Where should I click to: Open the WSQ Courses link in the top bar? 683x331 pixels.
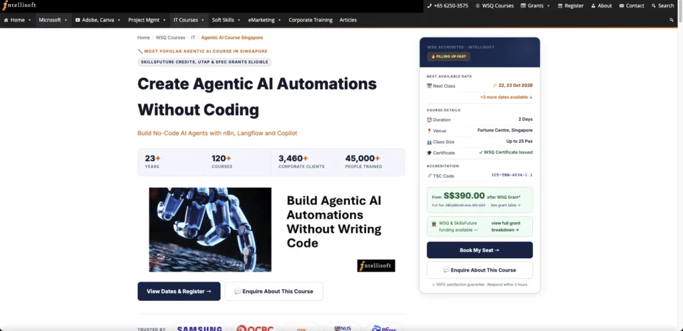pos(494,5)
